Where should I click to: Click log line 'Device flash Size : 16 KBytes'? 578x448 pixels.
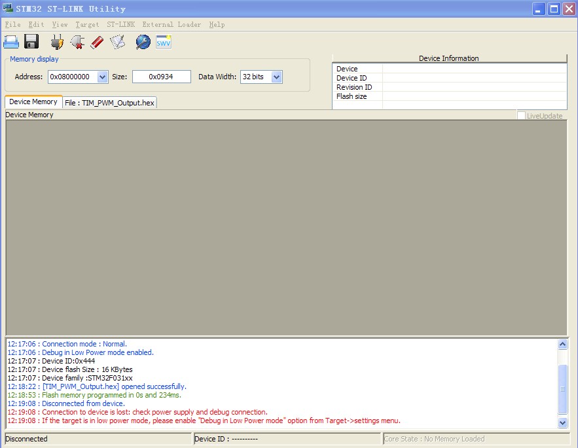[x=70, y=369]
